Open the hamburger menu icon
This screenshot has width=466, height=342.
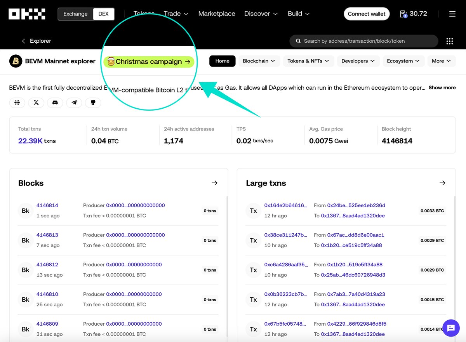pos(452,14)
